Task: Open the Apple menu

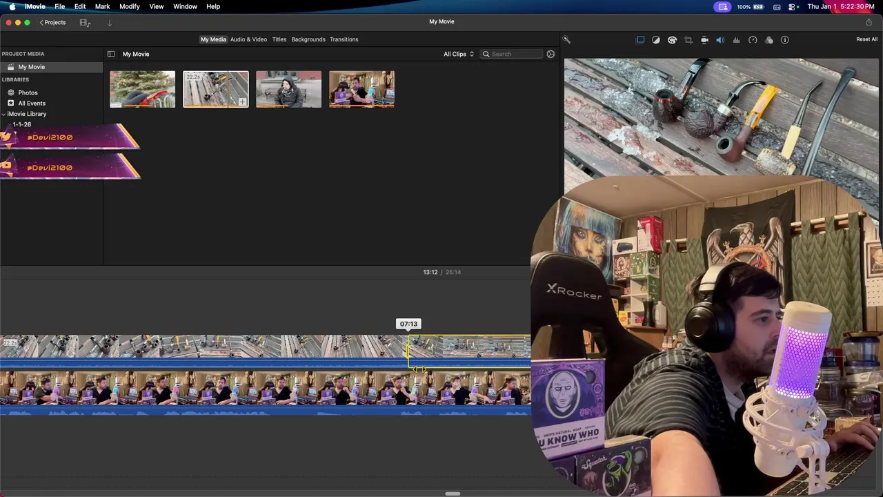Action: tap(12, 6)
